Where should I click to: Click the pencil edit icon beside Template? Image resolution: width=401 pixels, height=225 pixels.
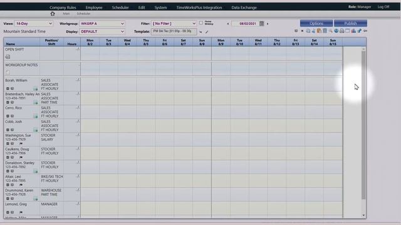[207, 32]
